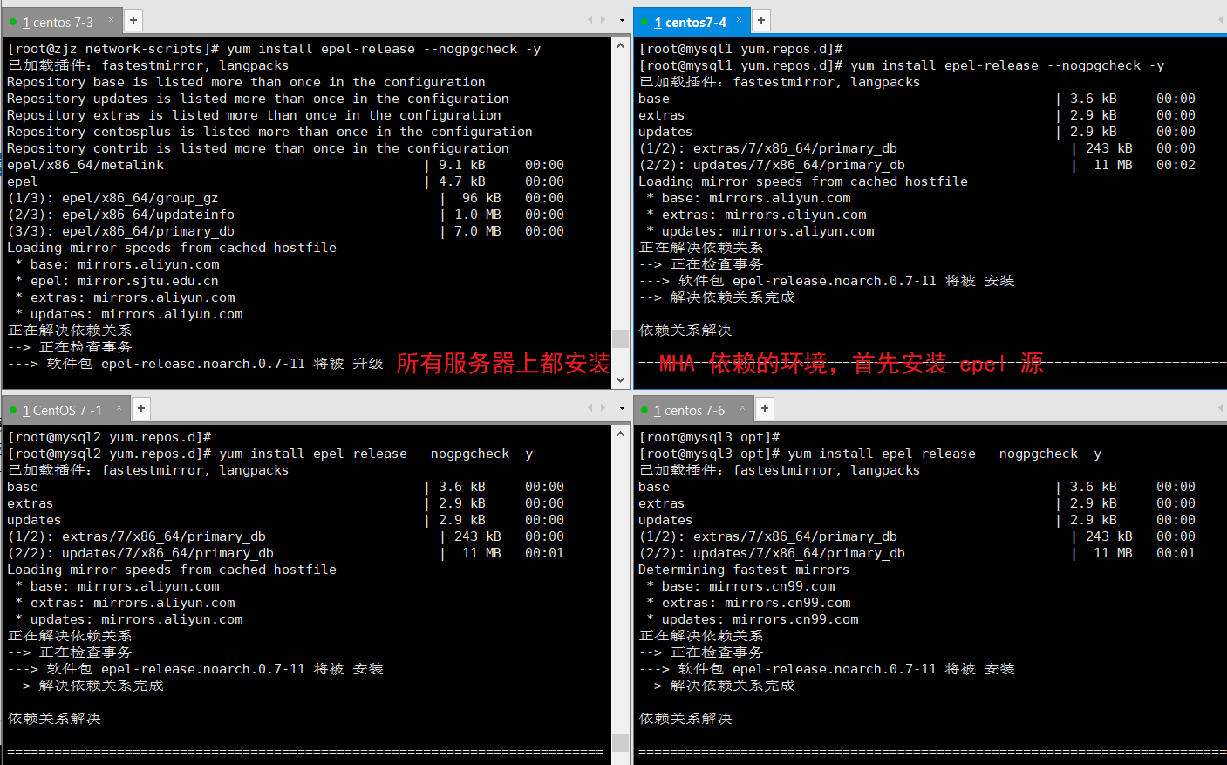Click green status dot on centos7-4 tab

click(x=644, y=22)
